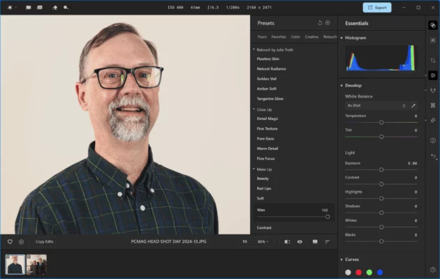Click the sort lines icon in bottom bar

pos(327,241)
